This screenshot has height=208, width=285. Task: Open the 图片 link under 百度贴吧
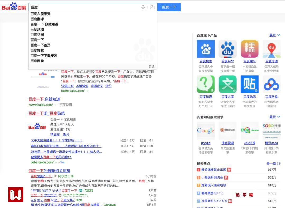tap(66, 134)
